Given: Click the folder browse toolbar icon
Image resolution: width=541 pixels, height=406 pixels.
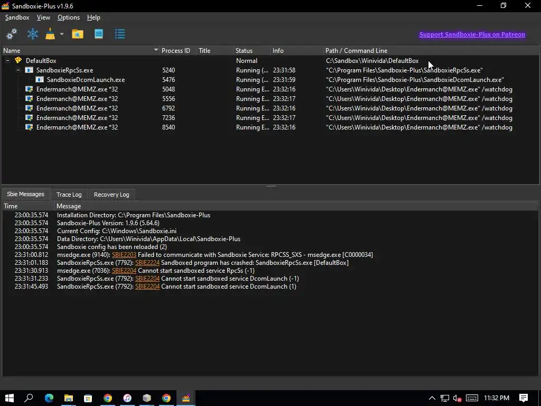Looking at the screenshot, I should tap(78, 34).
